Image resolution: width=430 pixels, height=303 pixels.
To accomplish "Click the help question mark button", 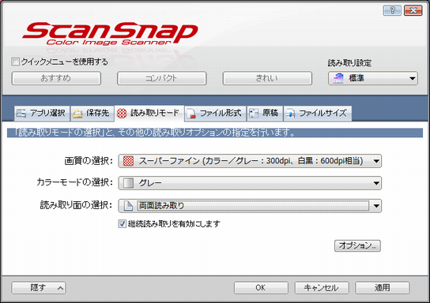I will tap(392, 11).
